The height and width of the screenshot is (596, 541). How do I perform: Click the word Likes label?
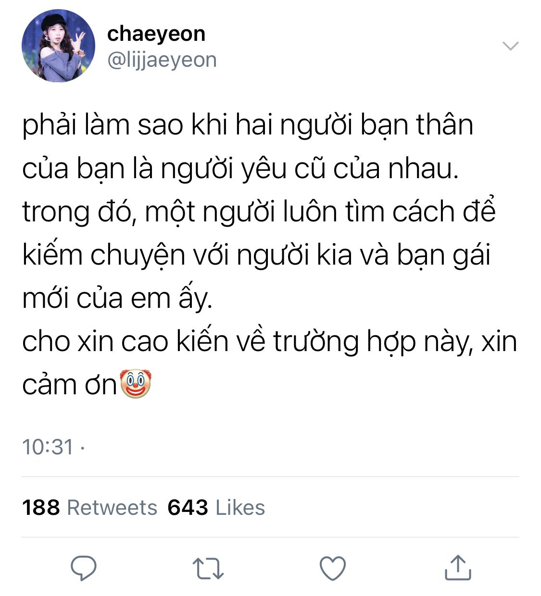pos(240,508)
